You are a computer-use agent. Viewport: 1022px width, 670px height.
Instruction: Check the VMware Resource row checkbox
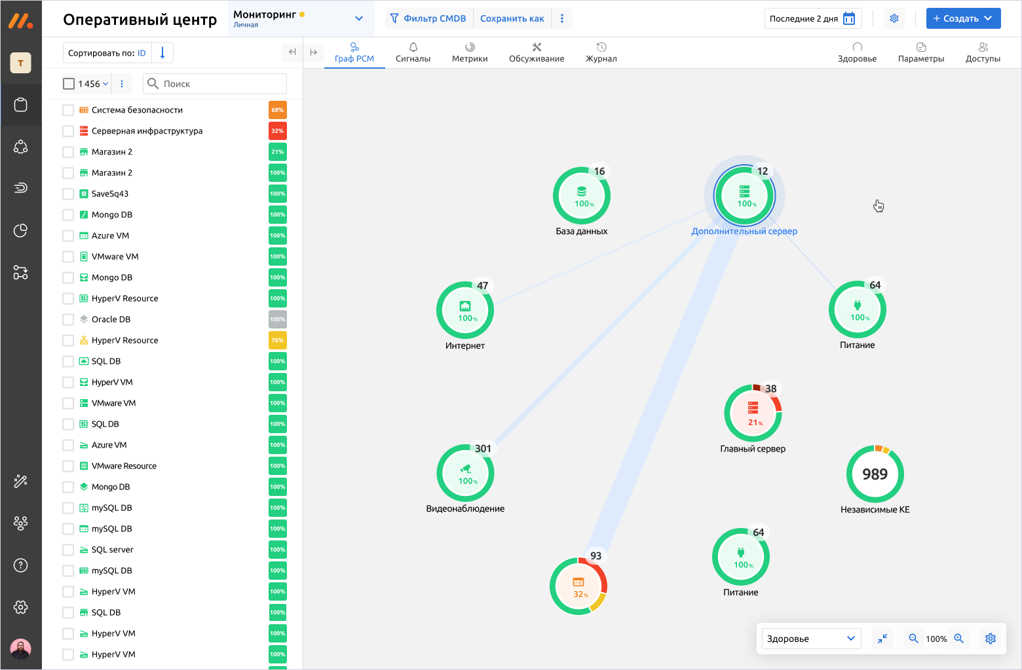(68, 466)
